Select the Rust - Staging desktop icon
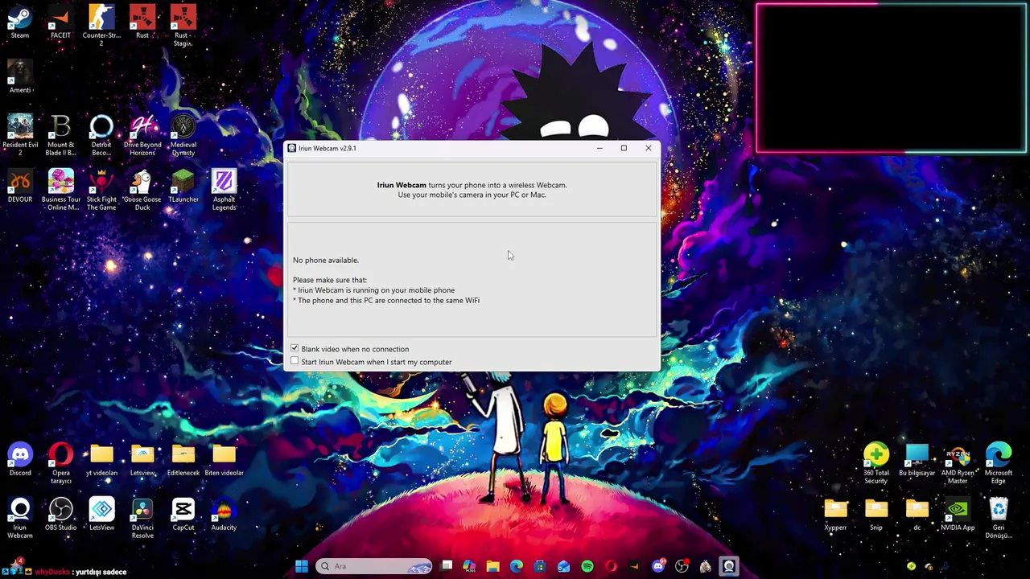 [183, 26]
